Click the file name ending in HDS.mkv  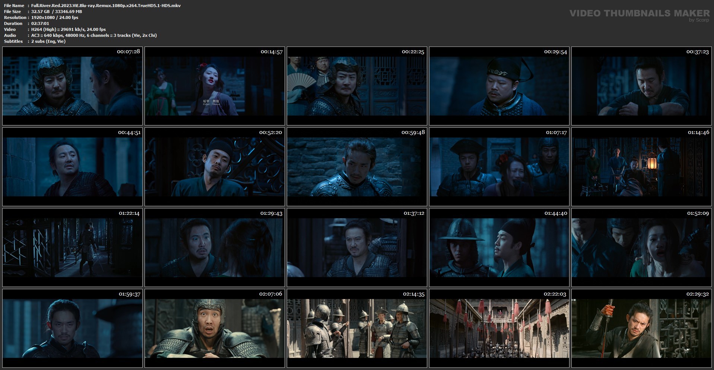pos(106,6)
